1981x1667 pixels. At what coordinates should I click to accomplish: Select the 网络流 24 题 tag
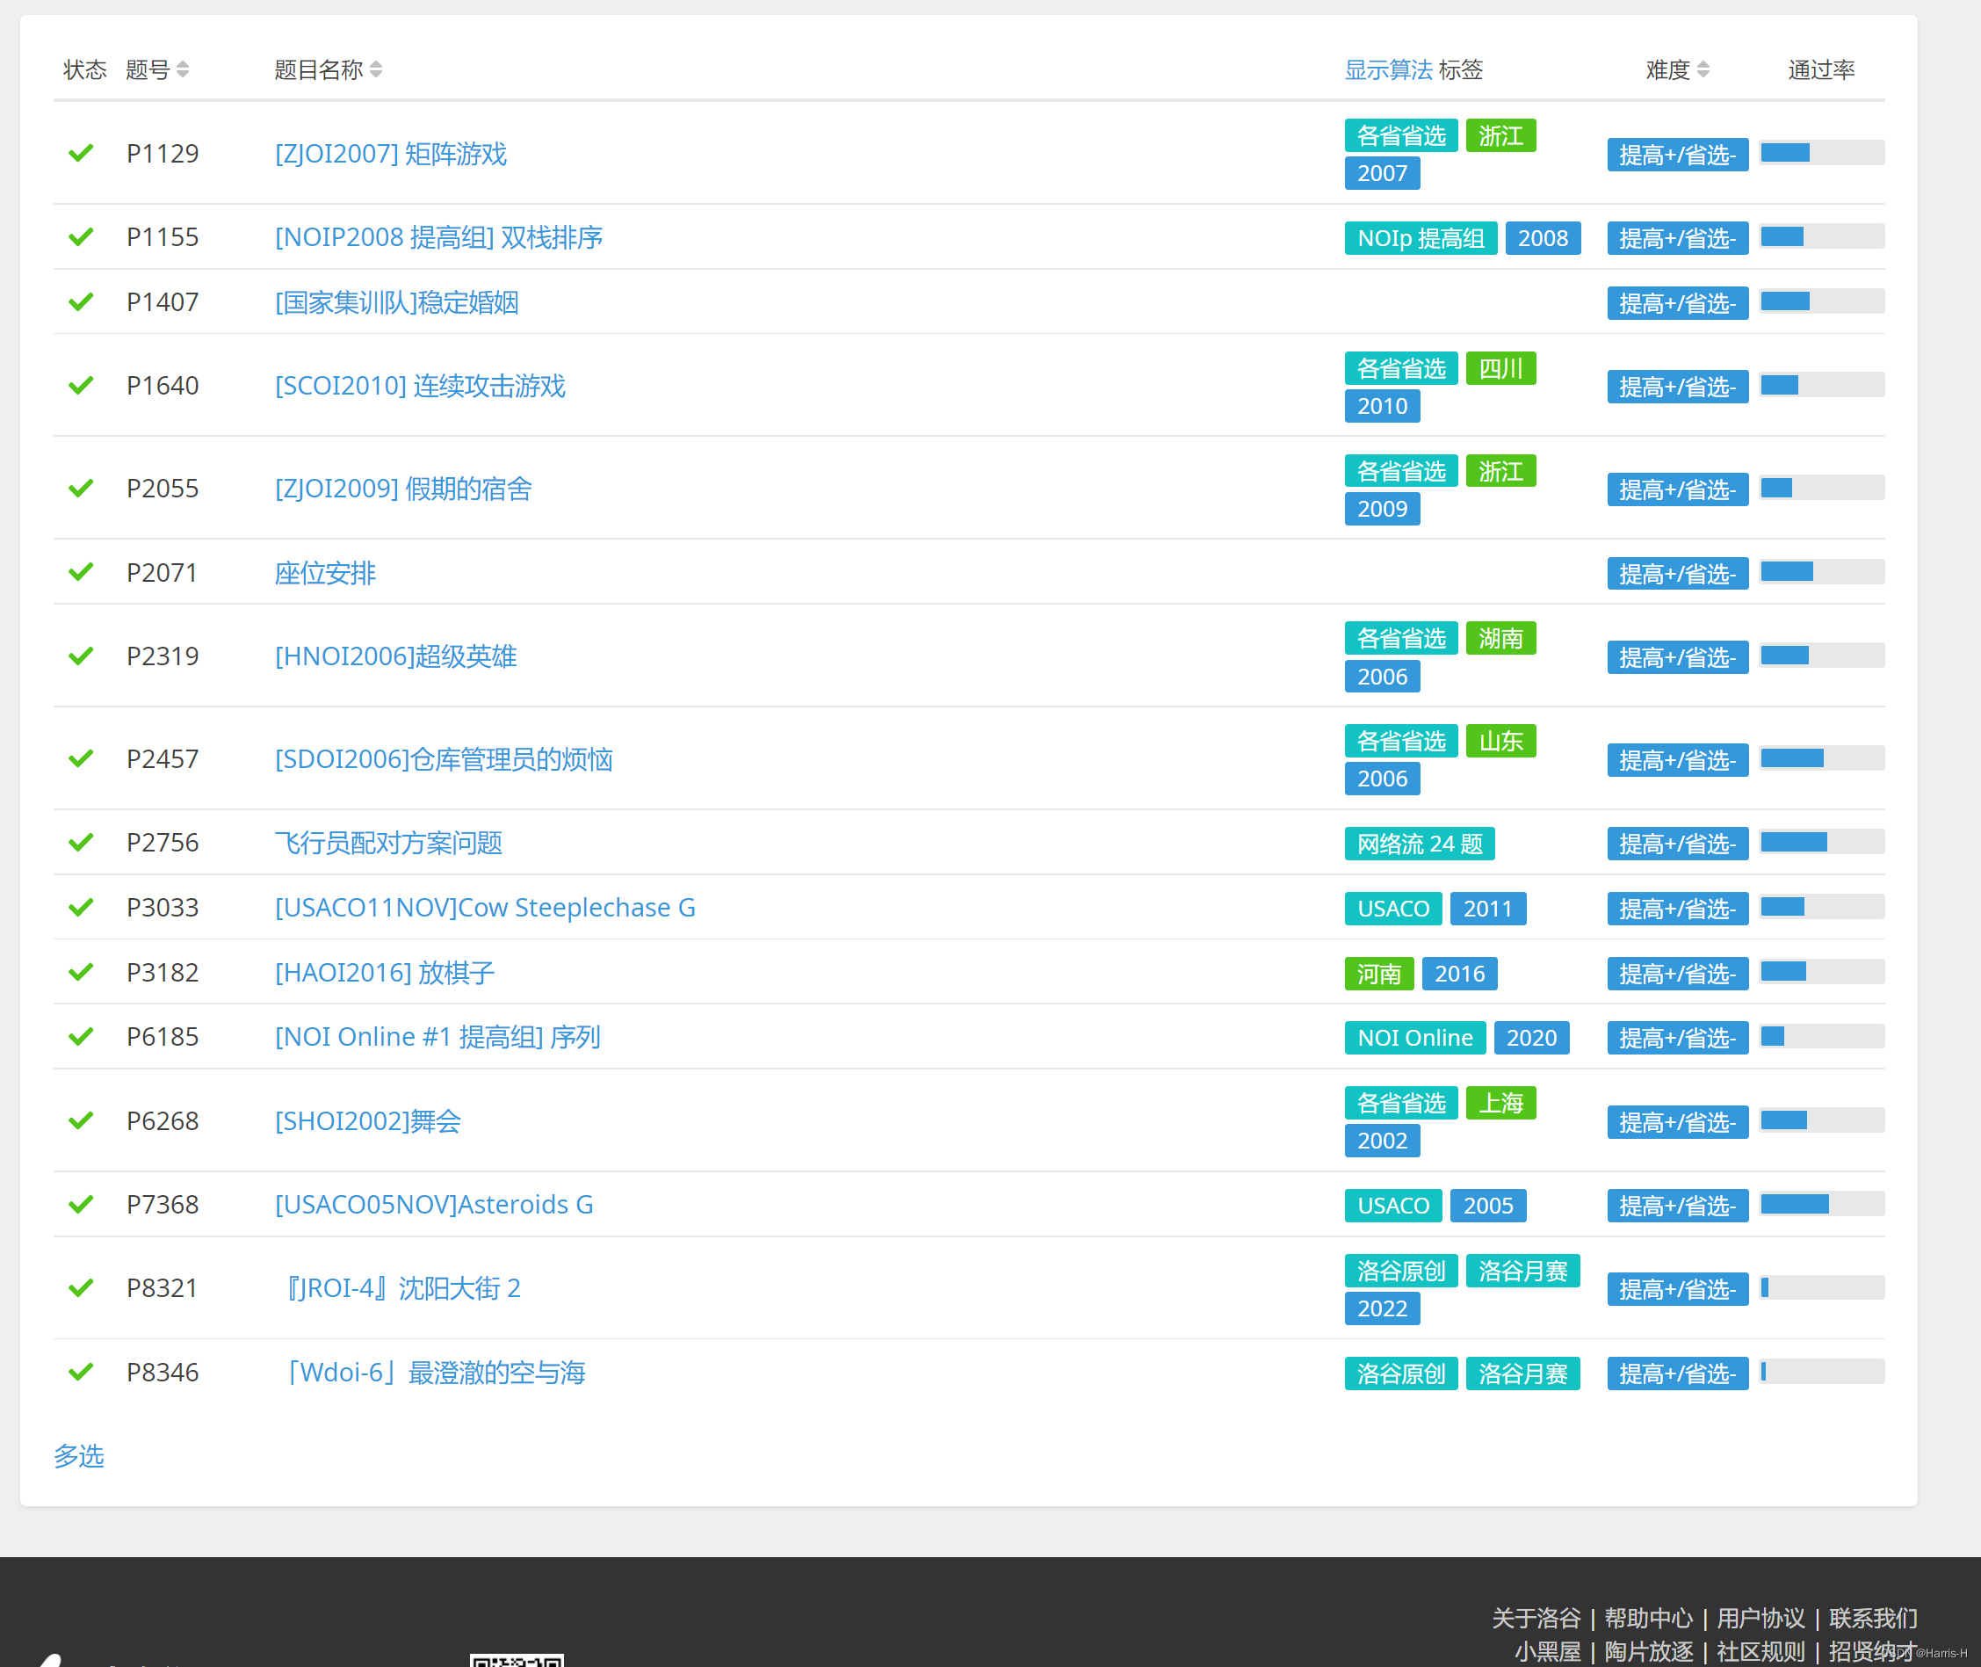pos(1419,843)
